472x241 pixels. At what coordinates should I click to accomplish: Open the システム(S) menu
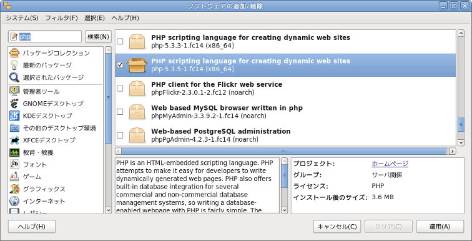click(22, 18)
